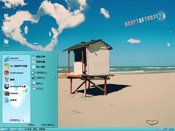This screenshot has height=131, width=175.
Task: Open the 我的电脑 icon on the desktop
Action: point(6,17)
